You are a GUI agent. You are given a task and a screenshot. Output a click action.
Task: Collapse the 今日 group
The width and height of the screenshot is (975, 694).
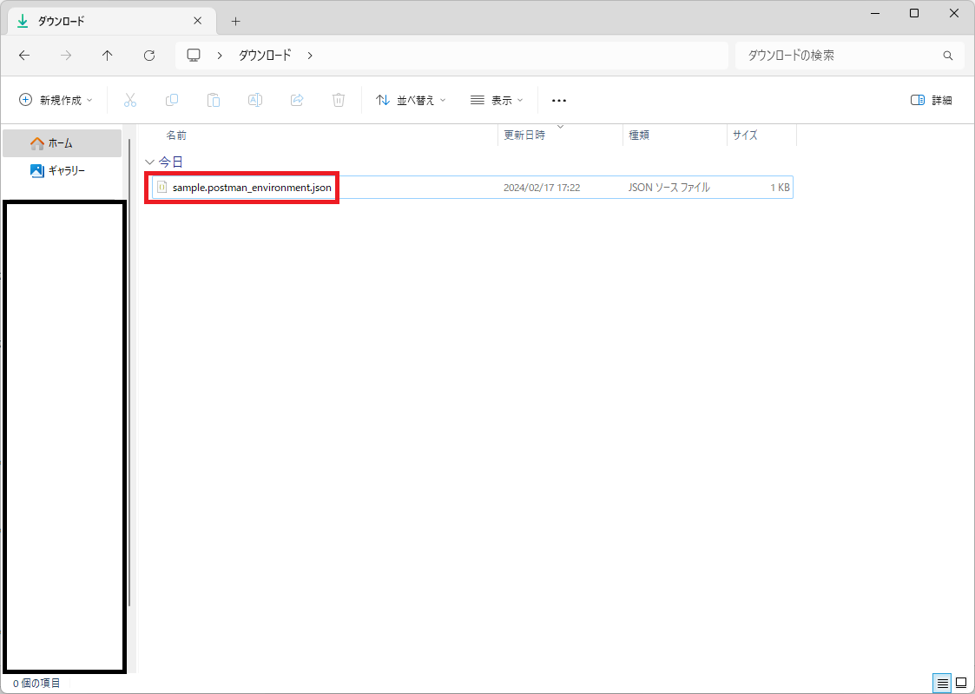(149, 162)
